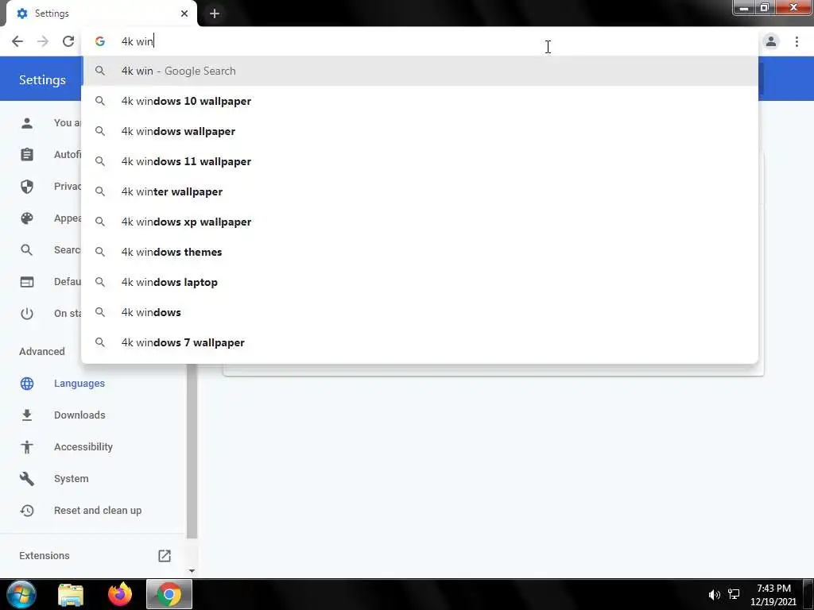
Task: Choose '4k windows 11 wallpaper' suggestion
Action: (x=420, y=161)
